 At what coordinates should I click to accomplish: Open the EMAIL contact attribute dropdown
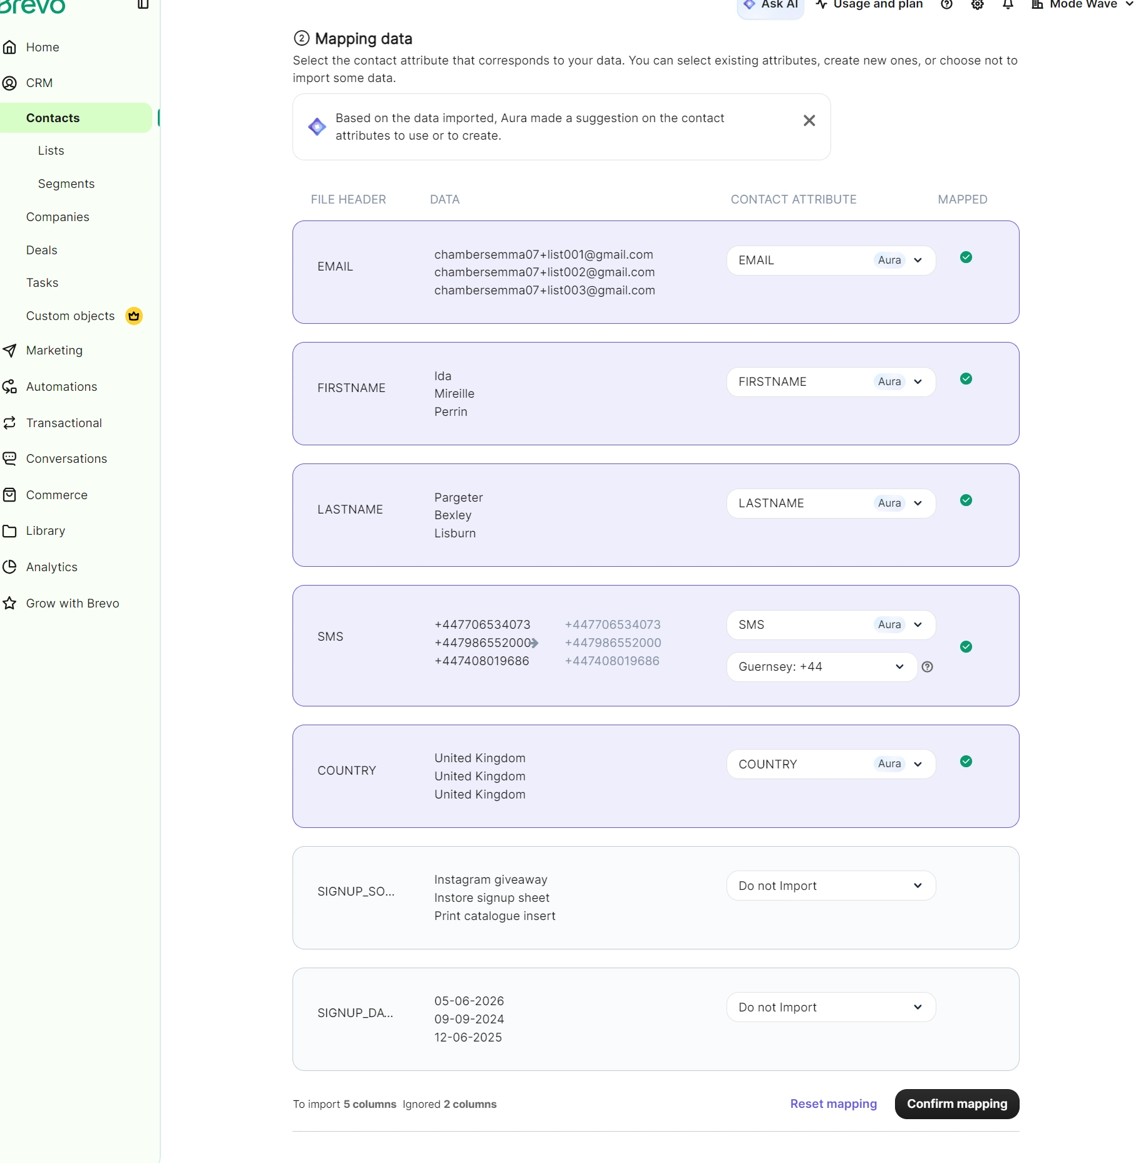click(x=831, y=260)
